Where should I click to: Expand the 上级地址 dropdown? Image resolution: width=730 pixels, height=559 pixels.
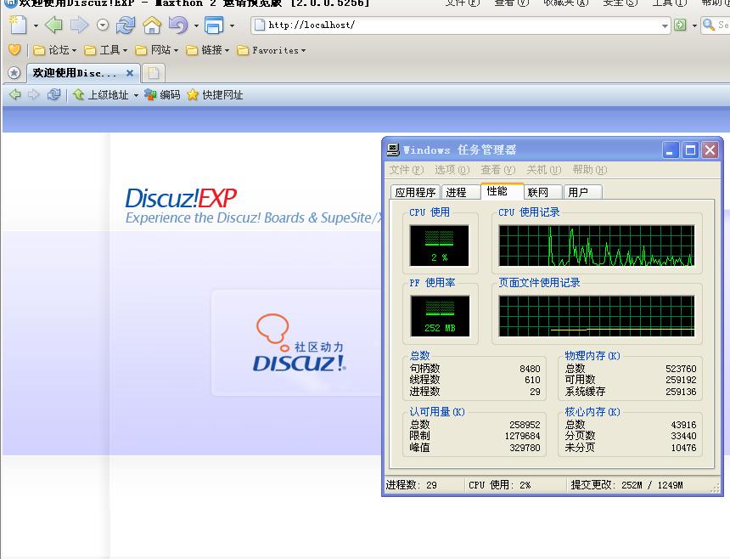click(x=136, y=95)
